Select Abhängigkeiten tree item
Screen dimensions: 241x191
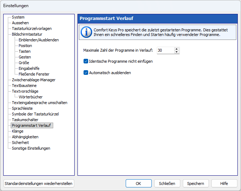point(25,137)
